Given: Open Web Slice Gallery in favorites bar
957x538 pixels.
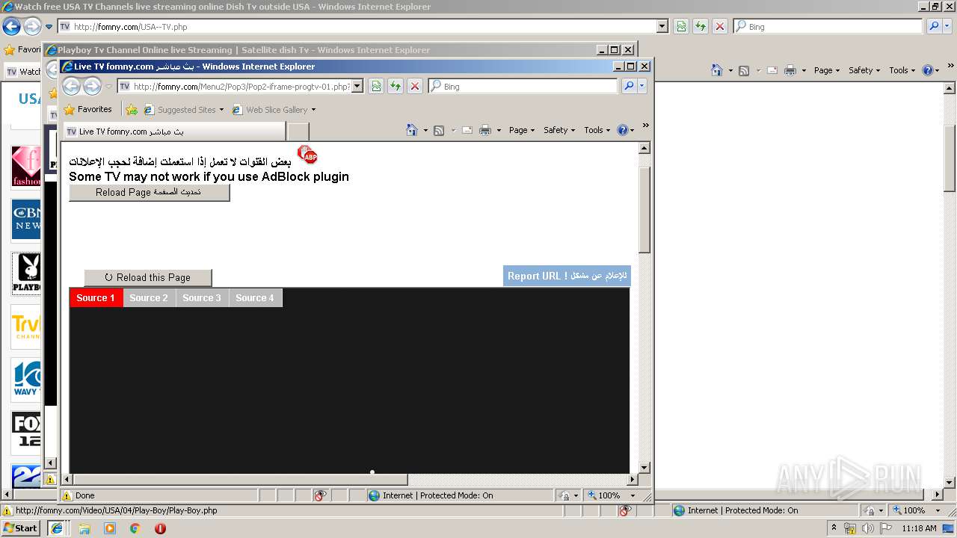Looking at the screenshot, I should [x=274, y=109].
